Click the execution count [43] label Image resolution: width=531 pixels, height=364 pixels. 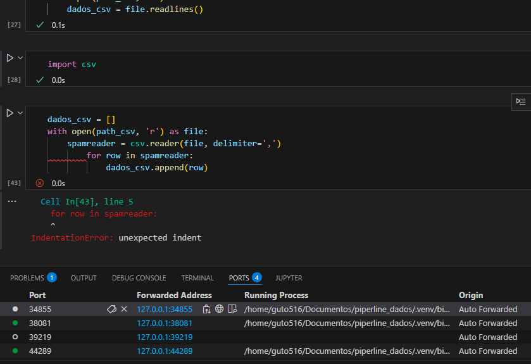[x=14, y=183]
